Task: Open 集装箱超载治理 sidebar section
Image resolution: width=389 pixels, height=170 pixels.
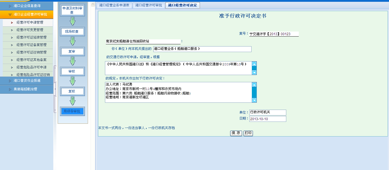Action: click(x=27, y=89)
